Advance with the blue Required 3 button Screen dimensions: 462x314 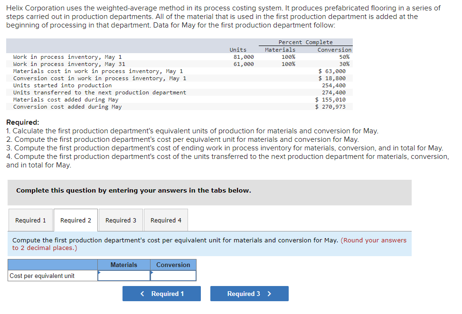249,294
